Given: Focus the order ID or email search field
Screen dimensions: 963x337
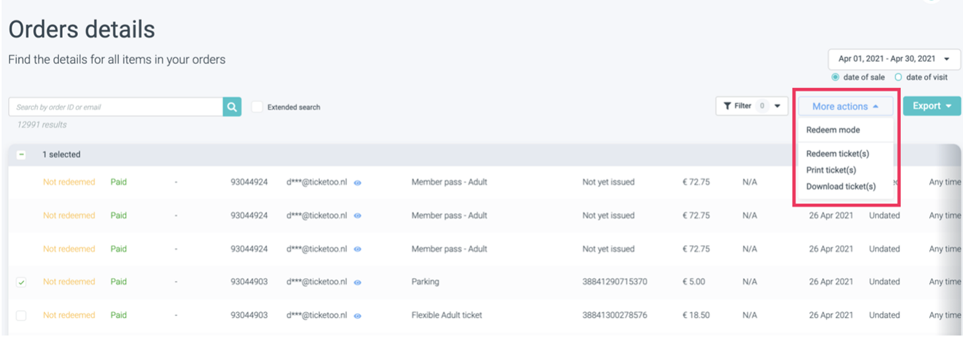Looking at the screenshot, I should pyautogui.click(x=116, y=107).
